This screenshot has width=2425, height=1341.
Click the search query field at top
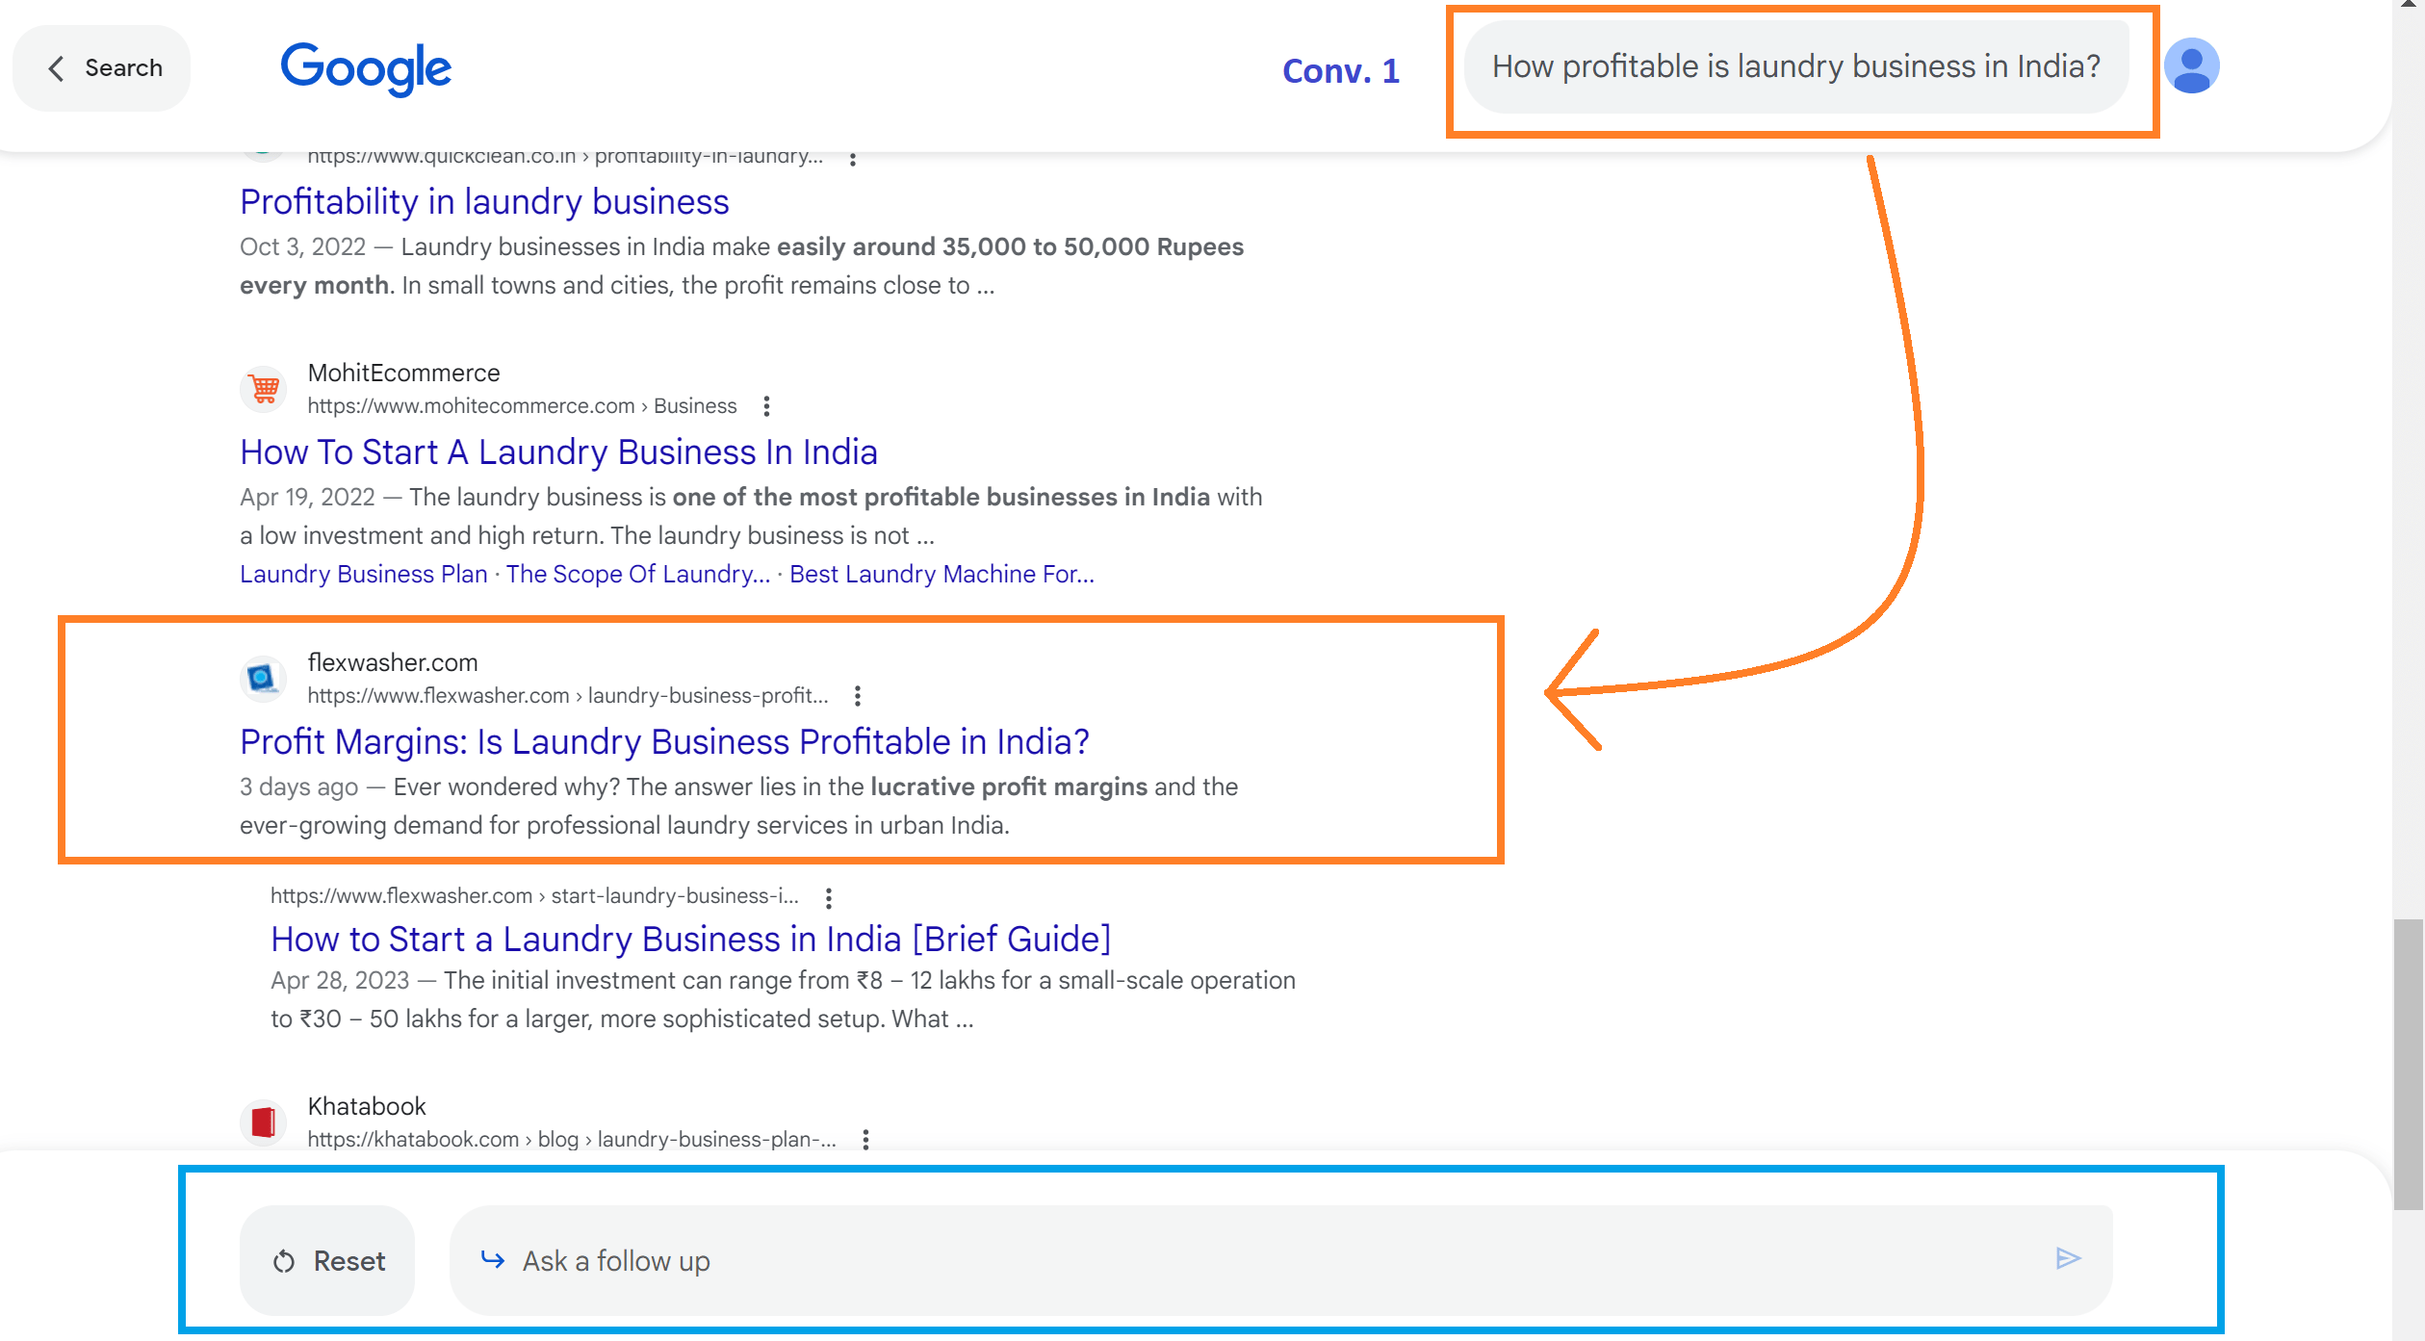pyautogui.click(x=1796, y=66)
